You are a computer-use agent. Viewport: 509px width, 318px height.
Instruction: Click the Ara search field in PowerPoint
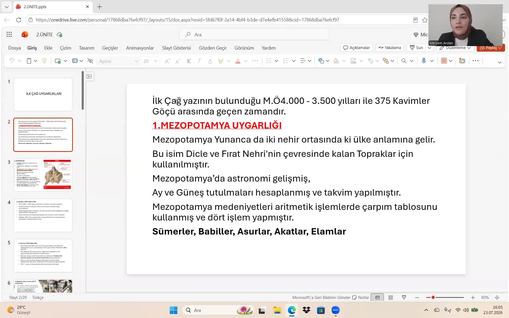tap(254, 34)
